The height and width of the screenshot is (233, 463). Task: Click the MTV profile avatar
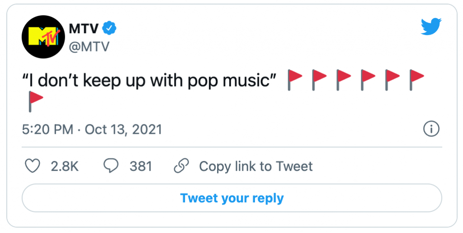(43, 37)
